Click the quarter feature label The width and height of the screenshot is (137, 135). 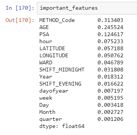pyautogui.click(x=50, y=119)
